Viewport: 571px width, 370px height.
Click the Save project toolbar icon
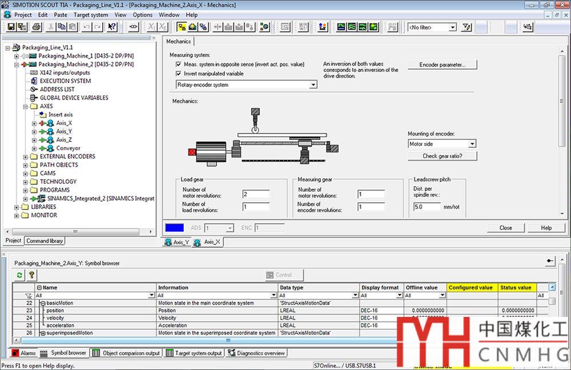(11, 27)
